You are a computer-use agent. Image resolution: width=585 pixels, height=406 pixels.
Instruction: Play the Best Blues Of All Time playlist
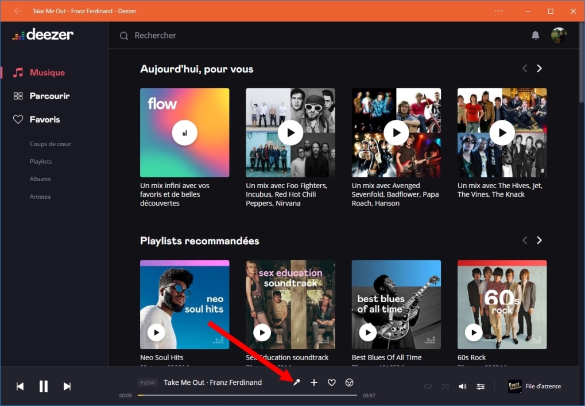tap(368, 333)
